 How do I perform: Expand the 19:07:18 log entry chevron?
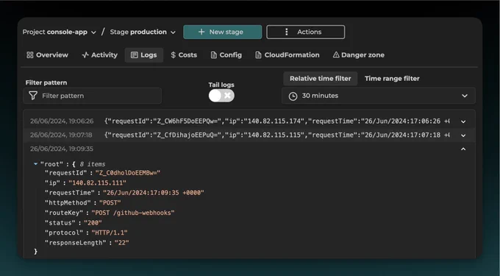coord(463,135)
